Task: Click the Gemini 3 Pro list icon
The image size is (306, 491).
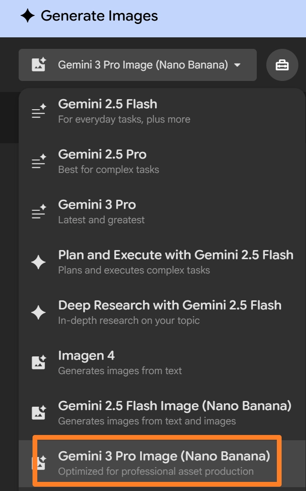Action: click(x=39, y=212)
